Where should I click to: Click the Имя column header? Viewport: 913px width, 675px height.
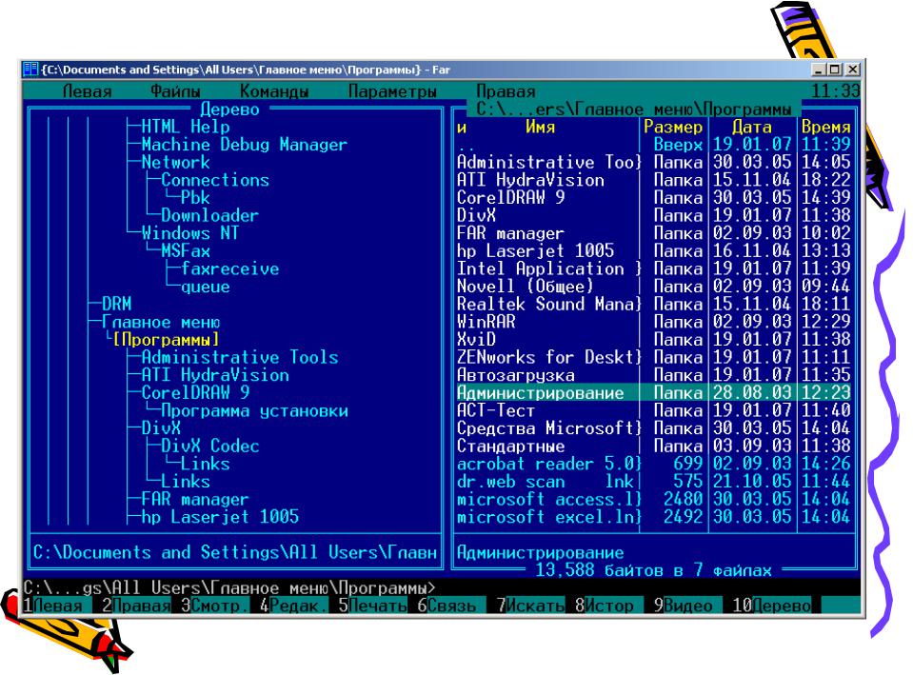pyautogui.click(x=541, y=127)
